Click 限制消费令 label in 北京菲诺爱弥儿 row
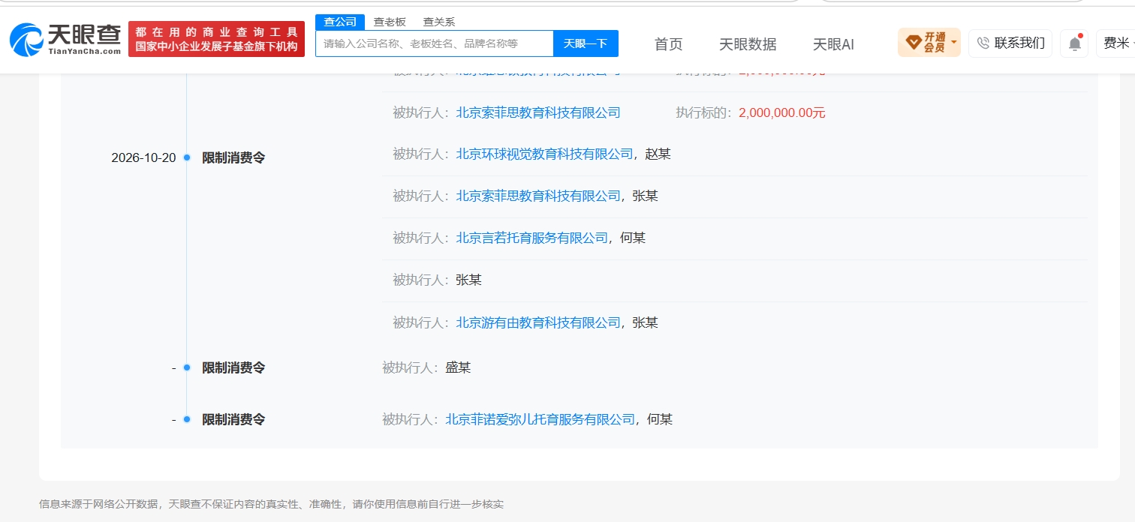 click(233, 419)
